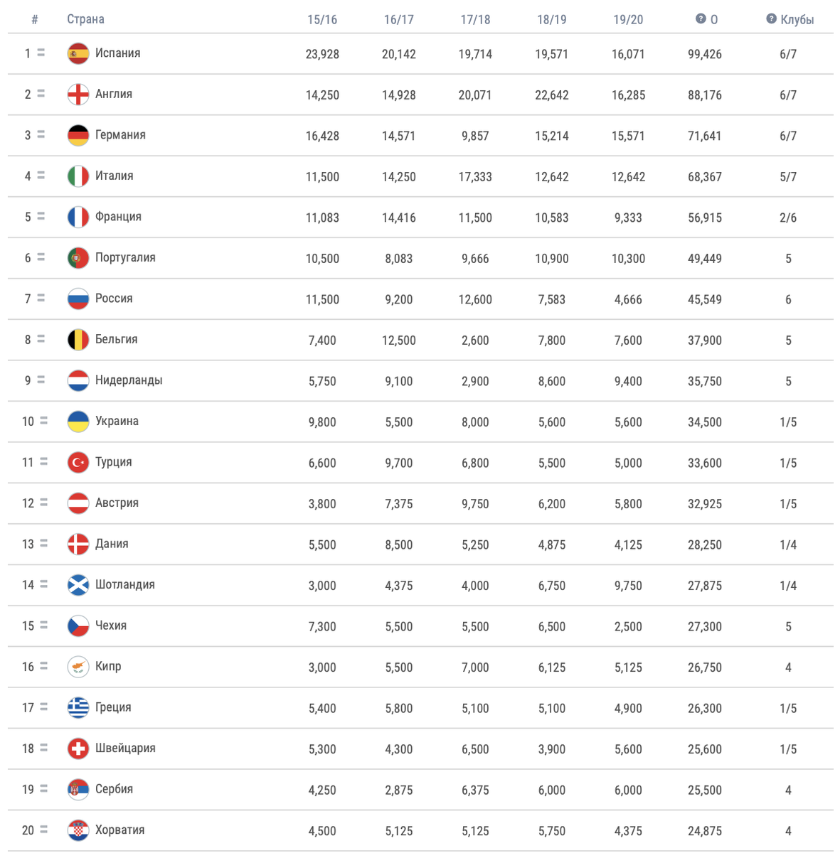Click the Франция country name
The image size is (840, 853).
click(x=118, y=217)
